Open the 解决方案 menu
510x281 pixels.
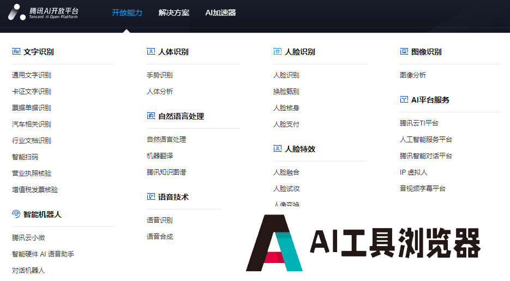[174, 13]
